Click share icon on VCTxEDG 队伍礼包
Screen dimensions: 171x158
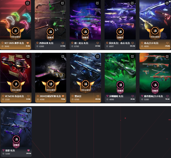[28, 56]
